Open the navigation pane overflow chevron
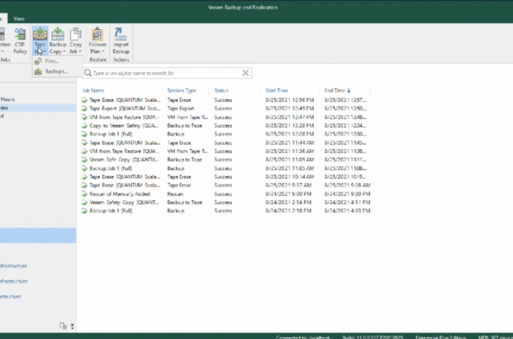 pos(72,326)
